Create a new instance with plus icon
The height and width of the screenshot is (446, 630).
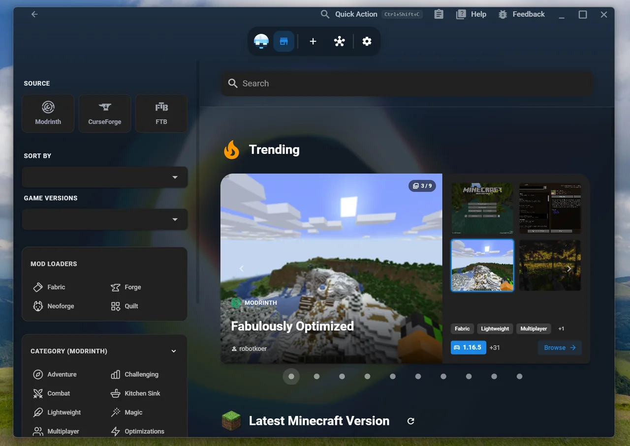[313, 41]
